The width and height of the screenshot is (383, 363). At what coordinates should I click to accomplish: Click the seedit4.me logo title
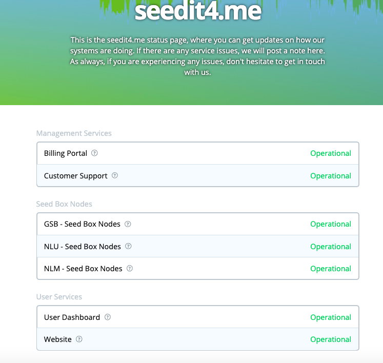click(x=198, y=11)
